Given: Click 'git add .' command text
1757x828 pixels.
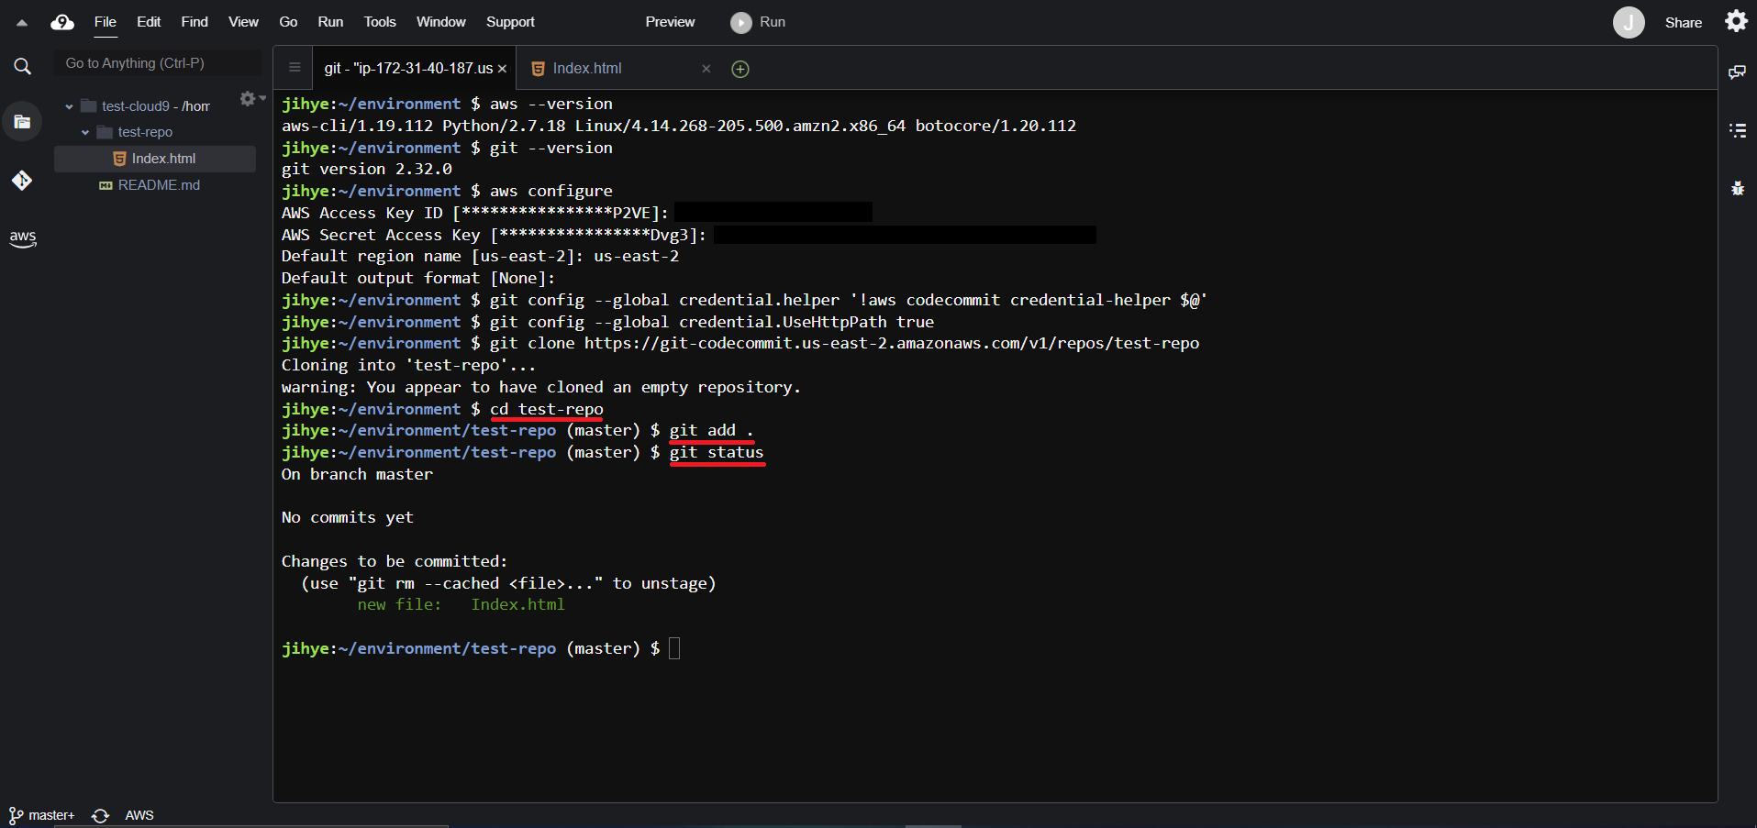Looking at the screenshot, I should 712,431.
